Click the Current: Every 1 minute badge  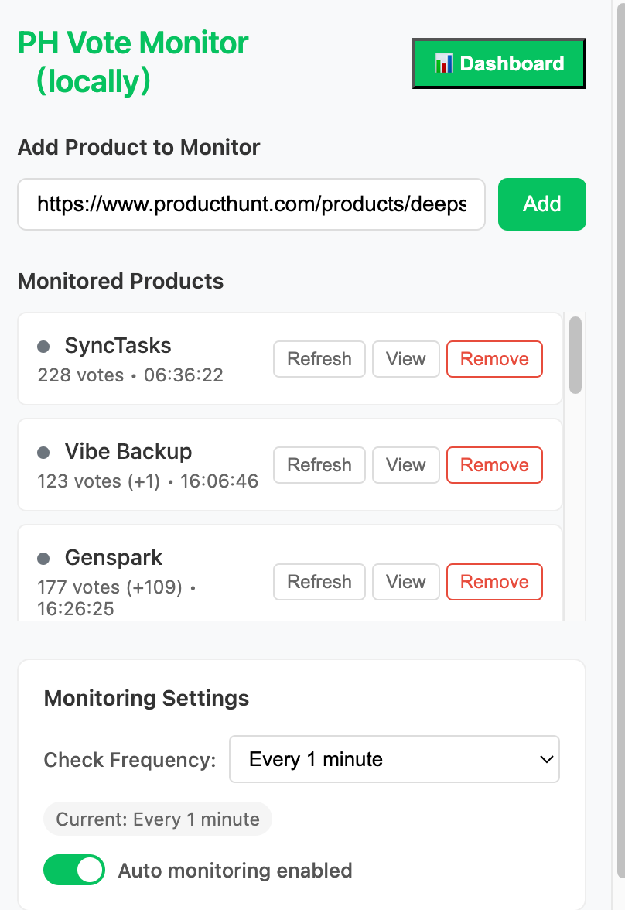click(158, 819)
